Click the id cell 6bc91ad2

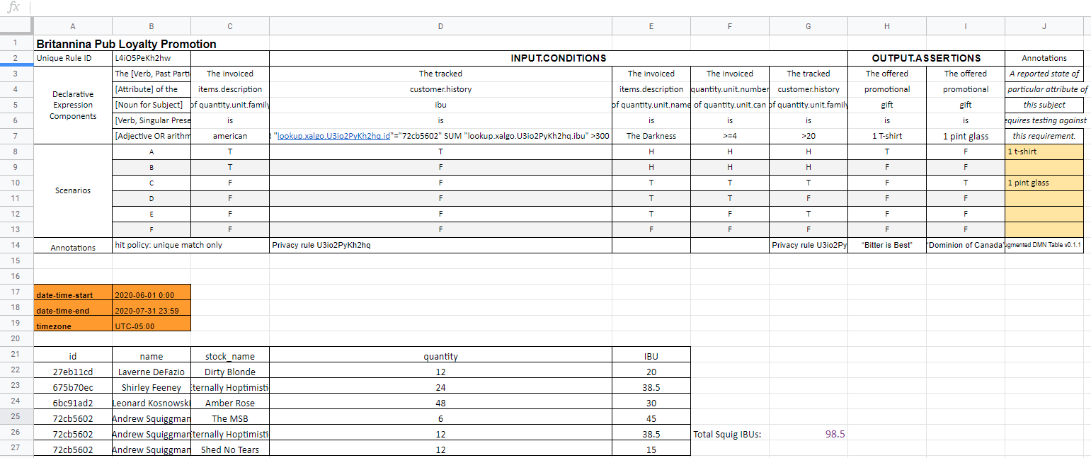click(x=73, y=403)
